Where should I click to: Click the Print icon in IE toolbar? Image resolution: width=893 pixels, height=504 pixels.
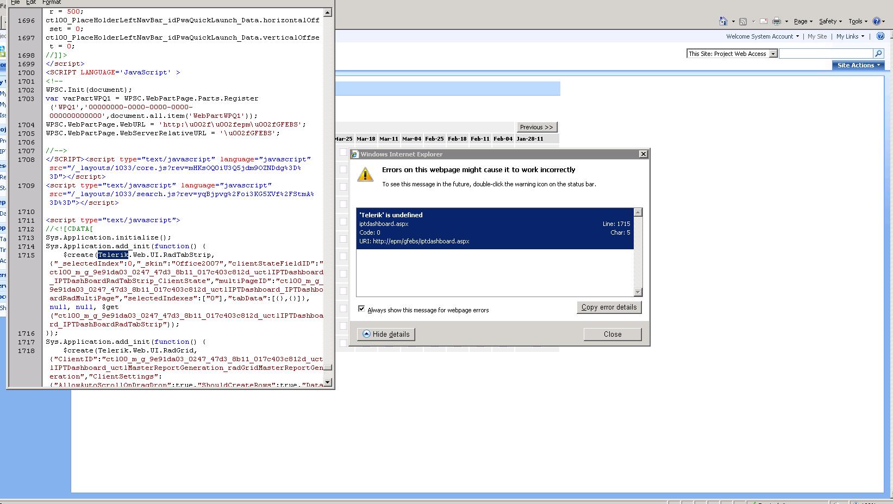coord(777,21)
